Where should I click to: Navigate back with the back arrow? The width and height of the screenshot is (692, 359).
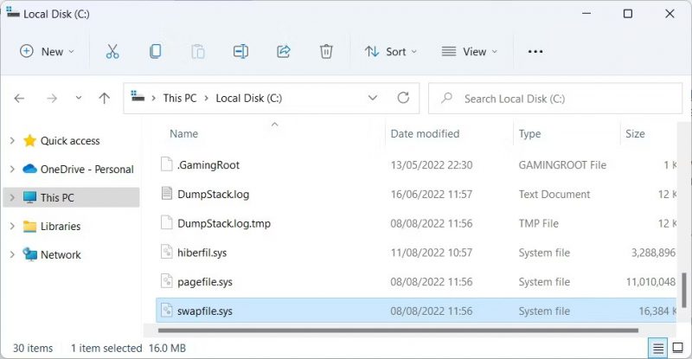click(x=20, y=99)
